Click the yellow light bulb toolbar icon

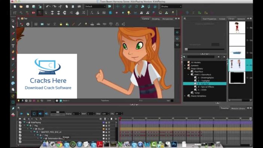[129, 13]
